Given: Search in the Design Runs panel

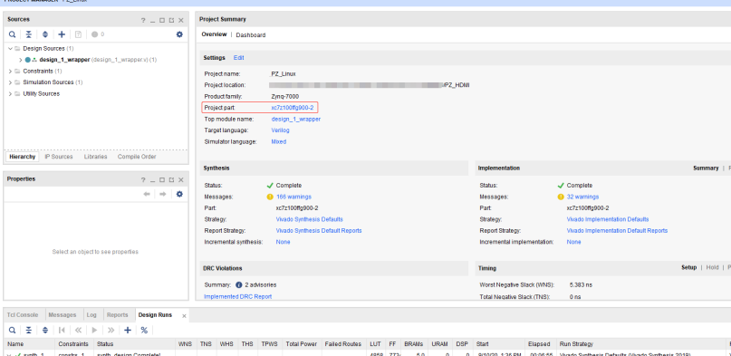Looking at the screenshot, I should [12, 330].
